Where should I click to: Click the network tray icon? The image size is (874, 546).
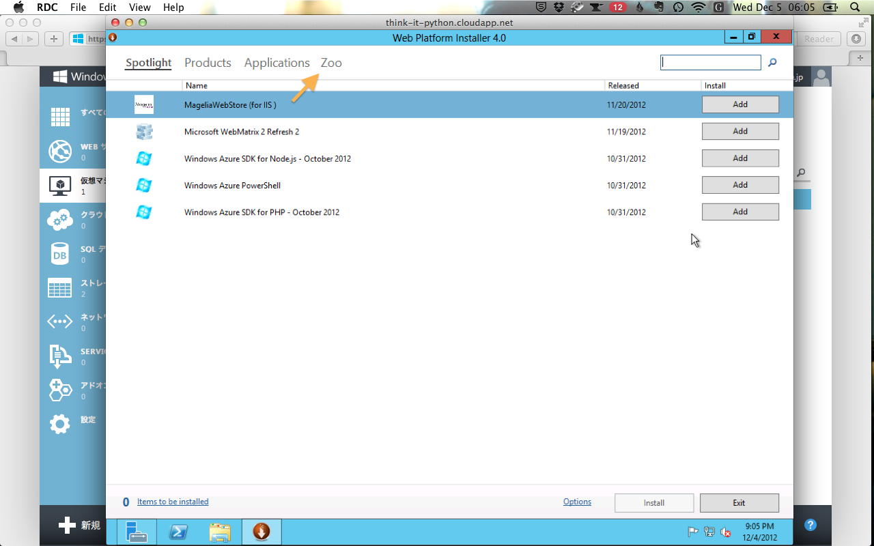coord(709,532)
